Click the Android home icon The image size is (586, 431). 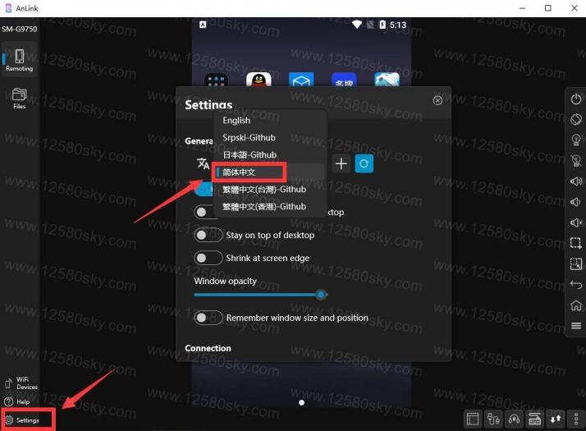coord(576,305)
